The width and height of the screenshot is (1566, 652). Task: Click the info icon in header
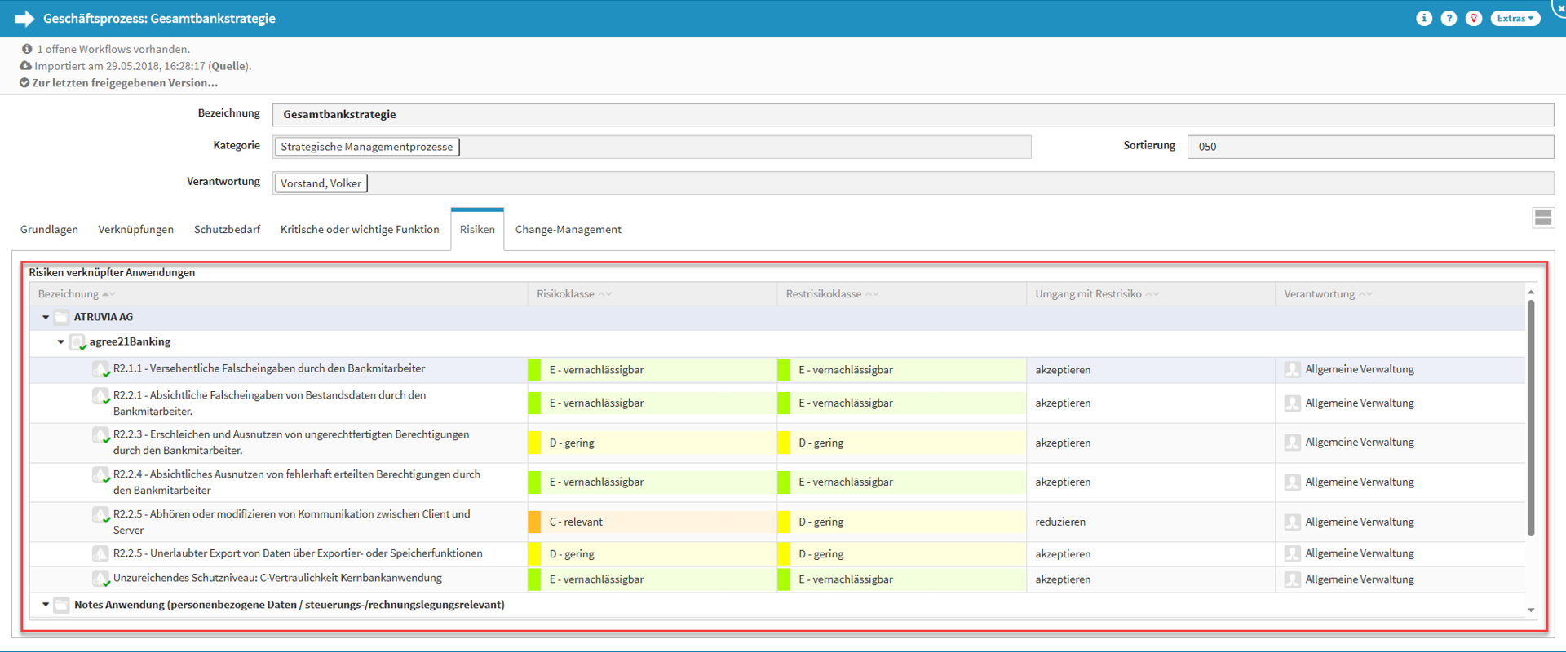click(1423, 19)
